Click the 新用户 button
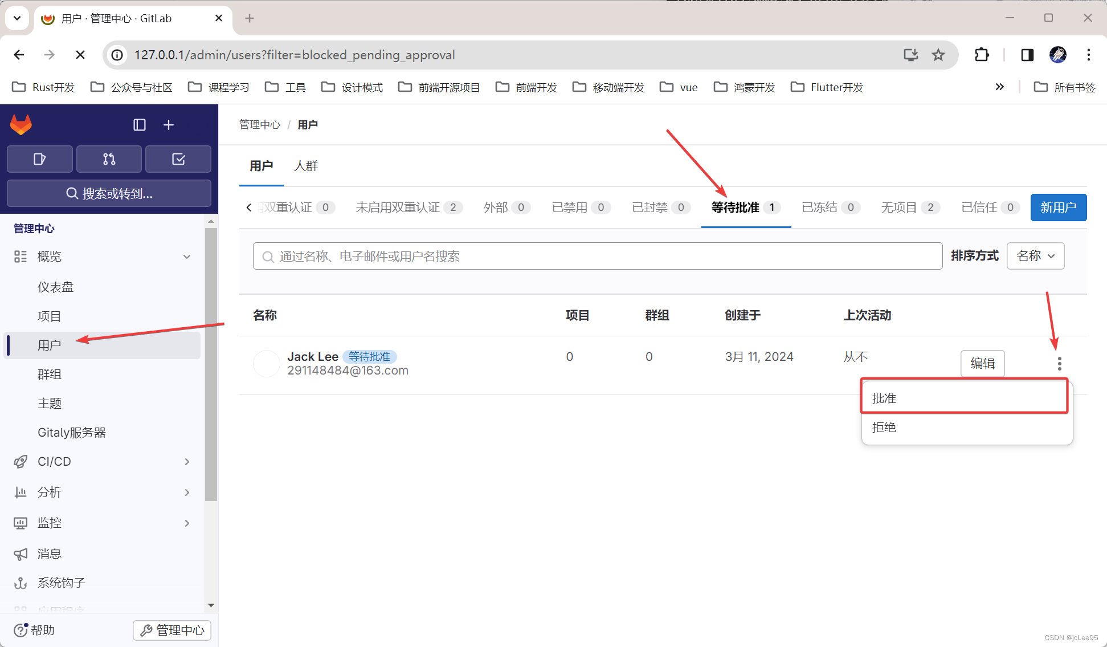This screenshot has width=1107, height=647. tap(1058, 207)
